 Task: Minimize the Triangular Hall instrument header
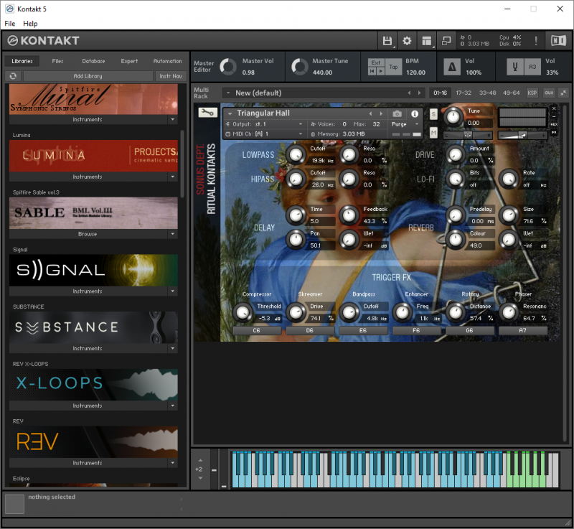pos(554,116)
